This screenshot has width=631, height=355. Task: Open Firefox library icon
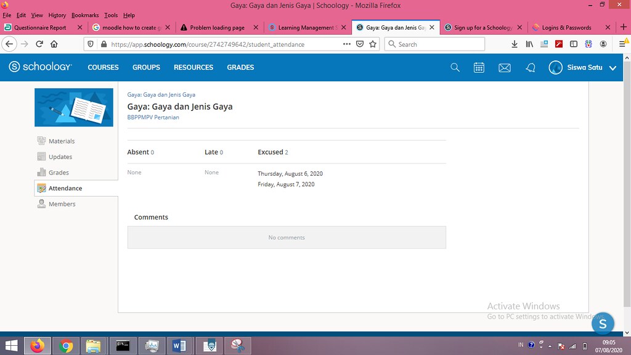529,44
